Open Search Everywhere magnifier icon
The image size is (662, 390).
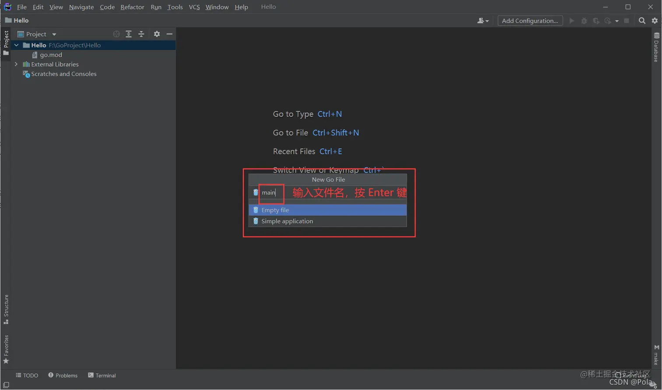point(642,21)
